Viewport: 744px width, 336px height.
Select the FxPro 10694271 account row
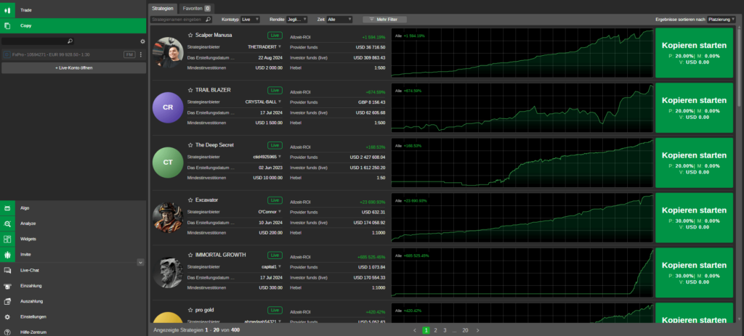tap(73, 54)
